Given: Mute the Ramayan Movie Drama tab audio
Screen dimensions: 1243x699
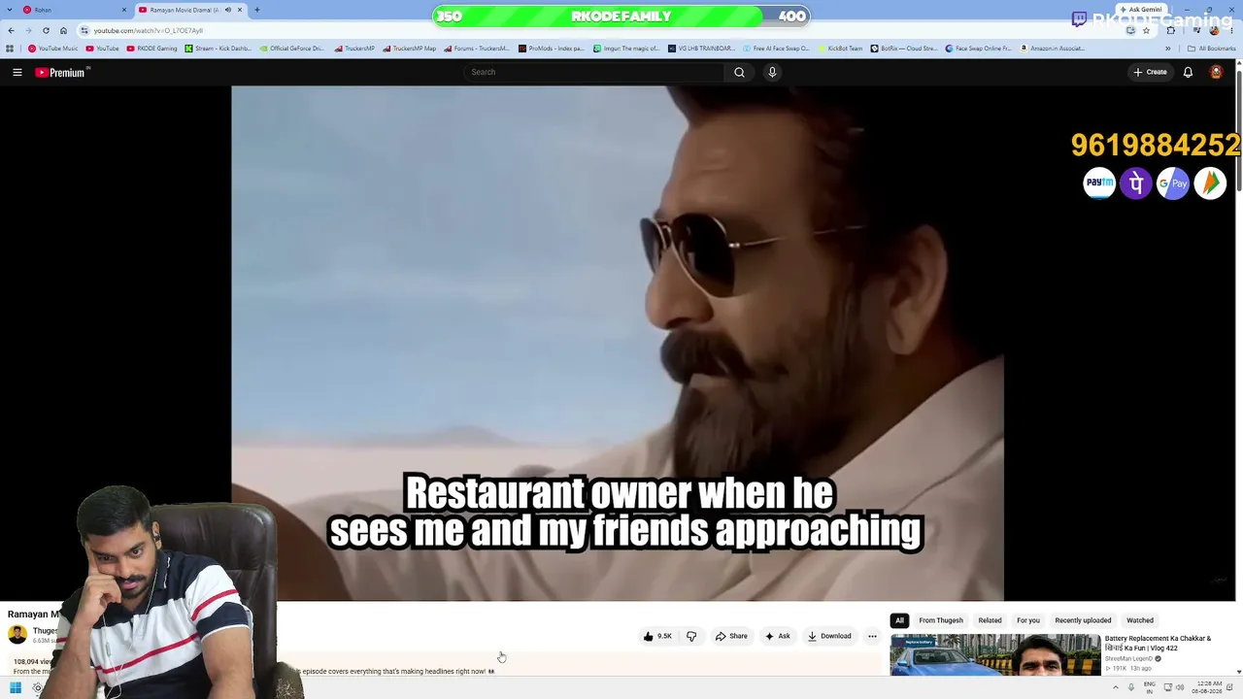Looking at the screenshot, I should 228,10.
